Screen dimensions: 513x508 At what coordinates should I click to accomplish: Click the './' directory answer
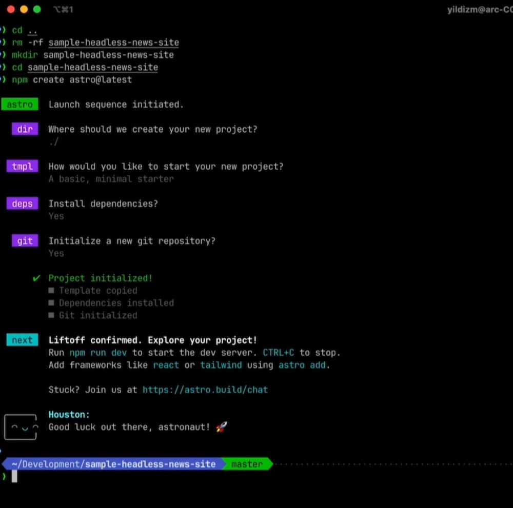pyautogui.click(x=54, y=141)
